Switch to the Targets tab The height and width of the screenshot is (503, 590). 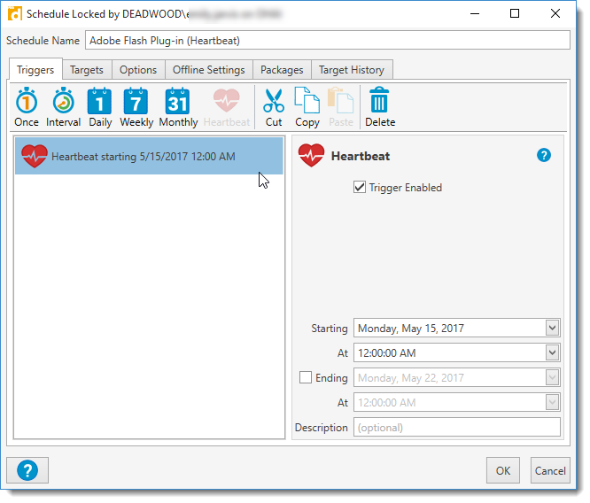[87, 70]
